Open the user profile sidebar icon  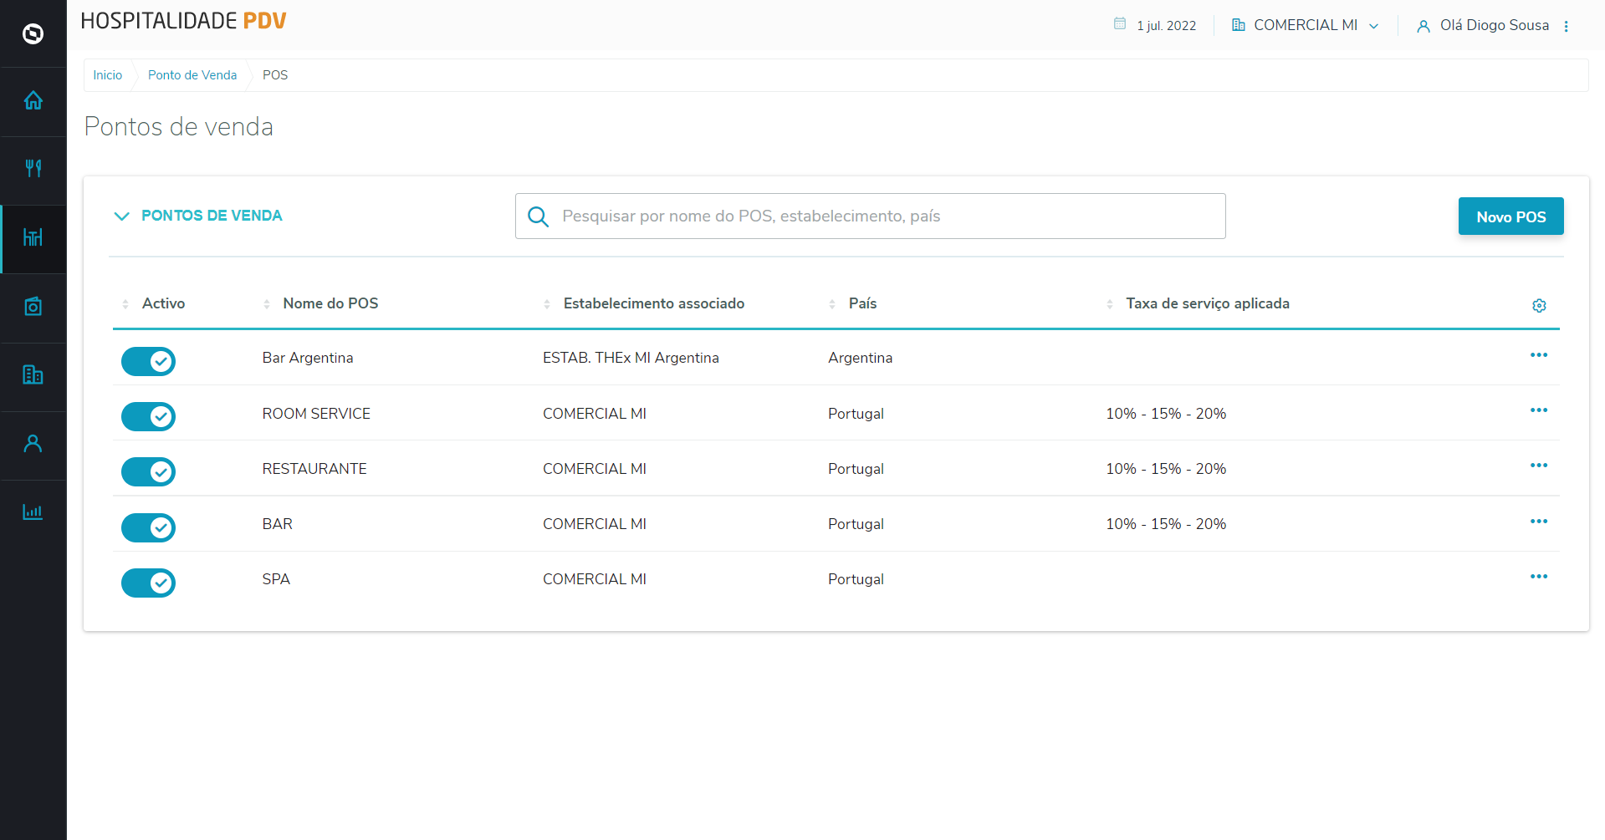tap(33, 444)
